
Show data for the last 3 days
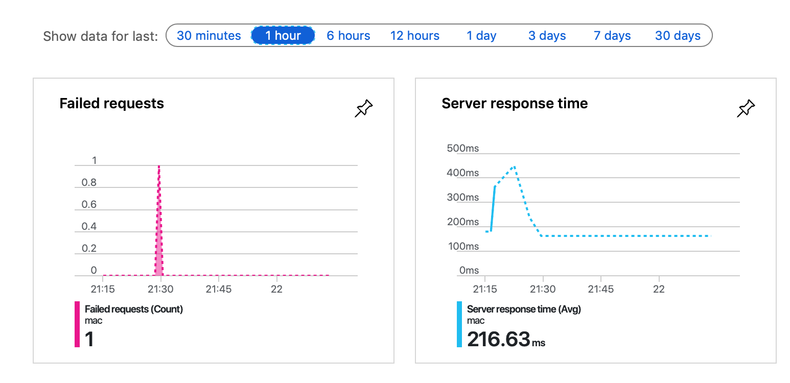pyautogui.click(x=547, y=35)
